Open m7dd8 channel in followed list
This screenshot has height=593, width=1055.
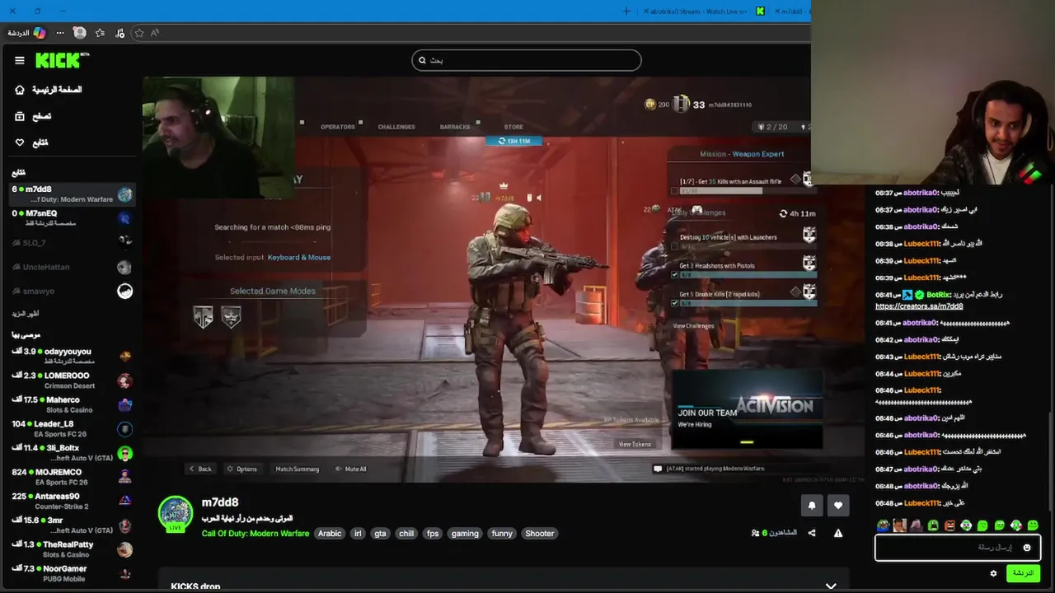72,194
